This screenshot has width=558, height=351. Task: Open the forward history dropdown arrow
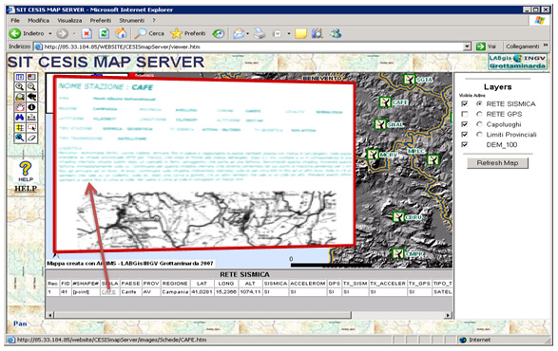pyautogui.click(x=74, y=34)
